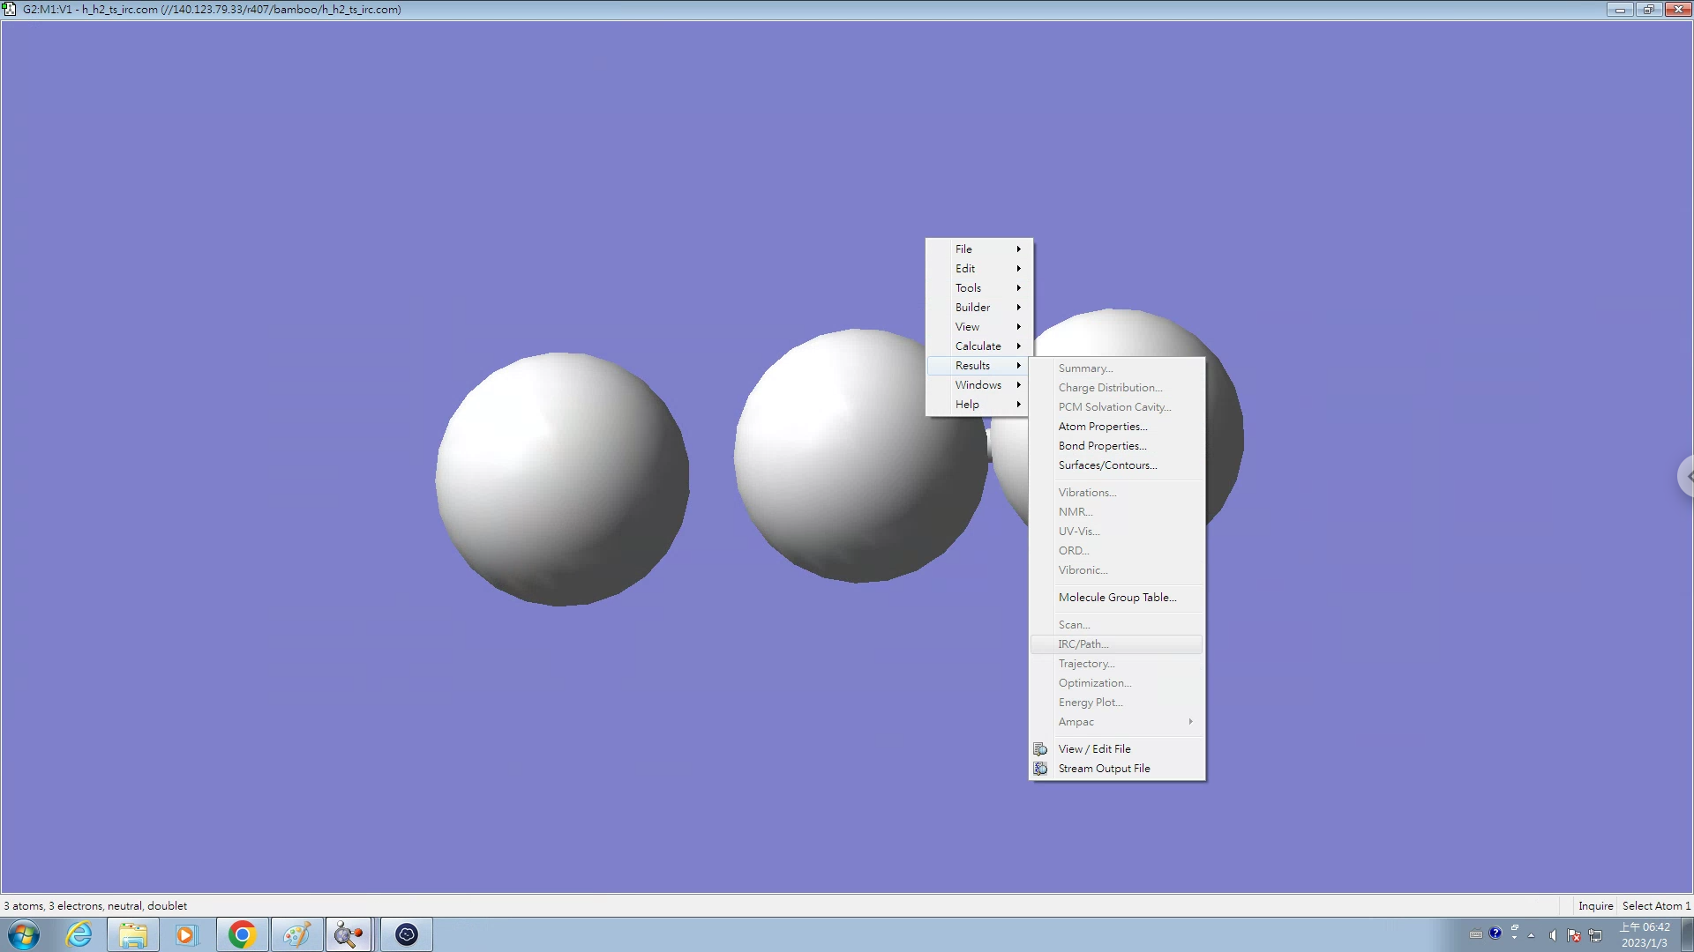Open Scan results
The image size is (1694, 952).
1116,625
